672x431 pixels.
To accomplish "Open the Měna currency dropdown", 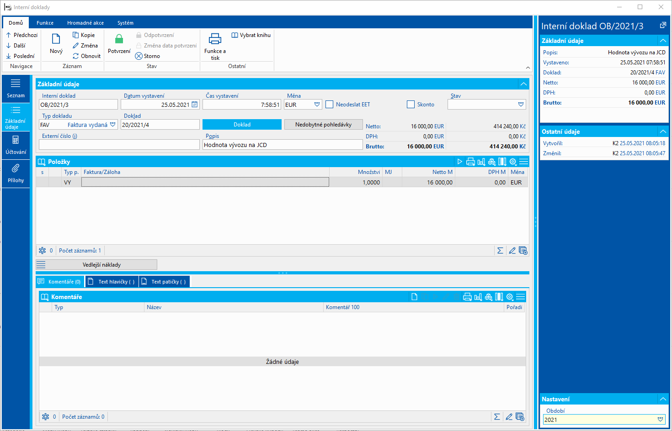I will (x=317, y=105).
